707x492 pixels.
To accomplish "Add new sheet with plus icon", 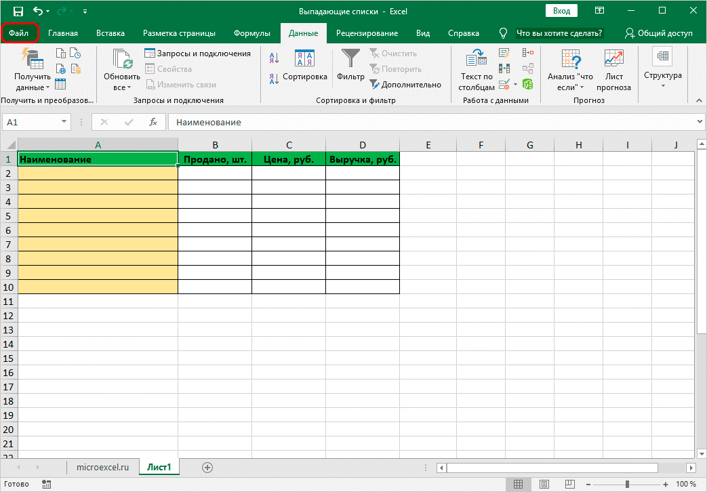I will coord(207,467).
